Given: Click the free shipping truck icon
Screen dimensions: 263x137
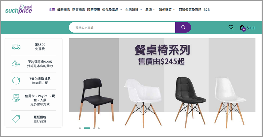Looking at the screenshot, I should tap(16, 46).
